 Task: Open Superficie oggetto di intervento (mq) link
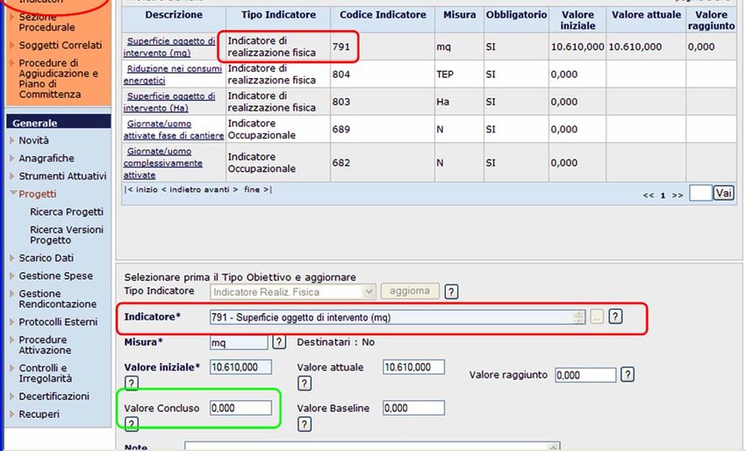[170, 47]
